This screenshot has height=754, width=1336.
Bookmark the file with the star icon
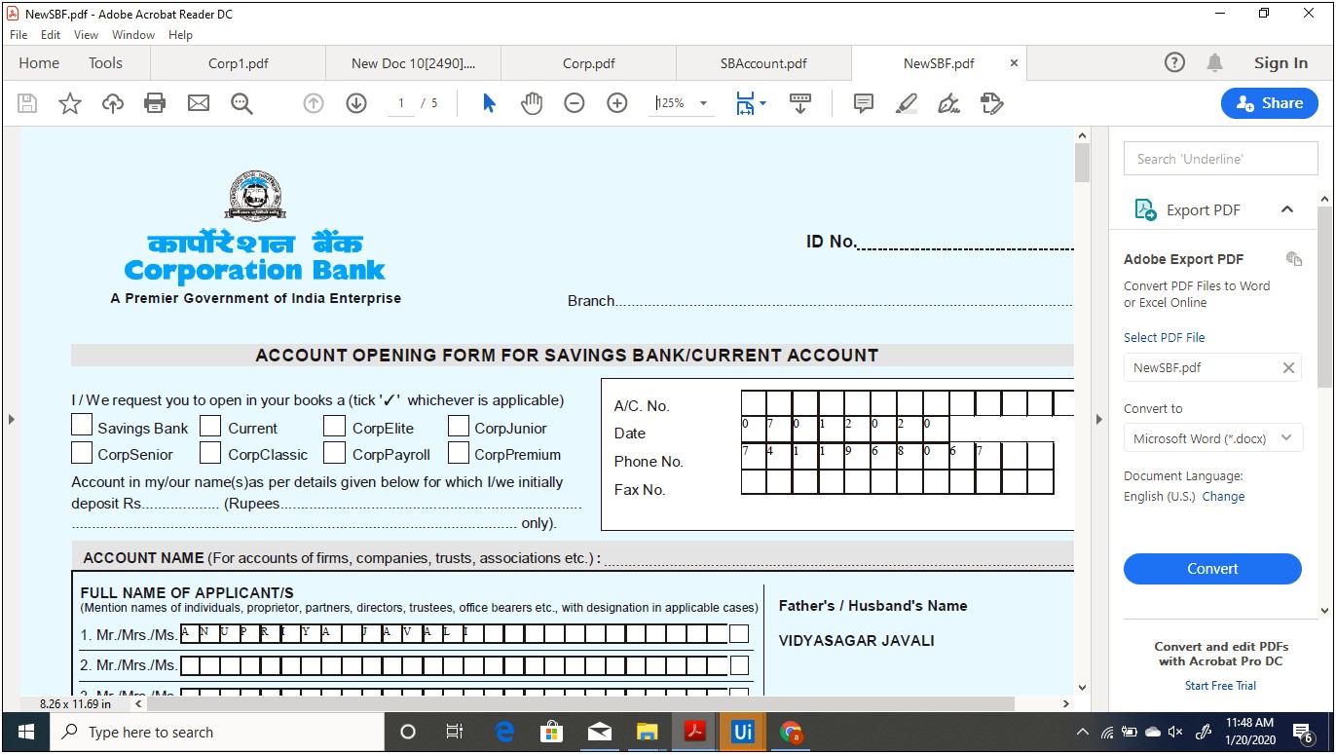coord(70,103)
